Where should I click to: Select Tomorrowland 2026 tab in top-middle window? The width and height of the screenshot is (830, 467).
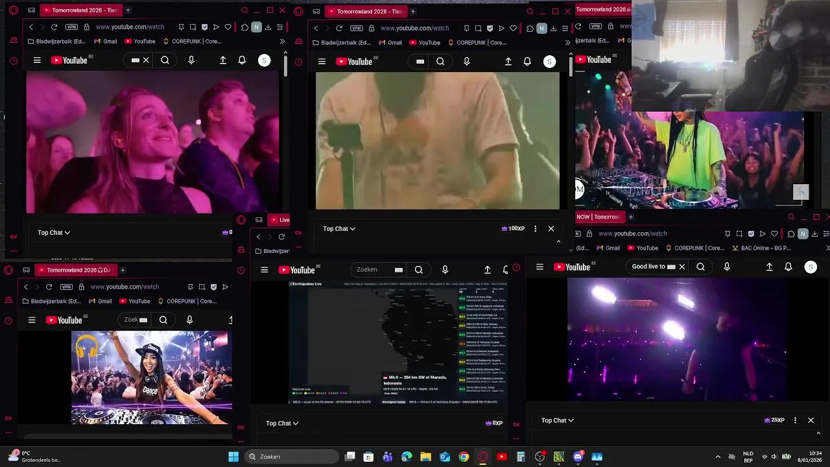366,11
